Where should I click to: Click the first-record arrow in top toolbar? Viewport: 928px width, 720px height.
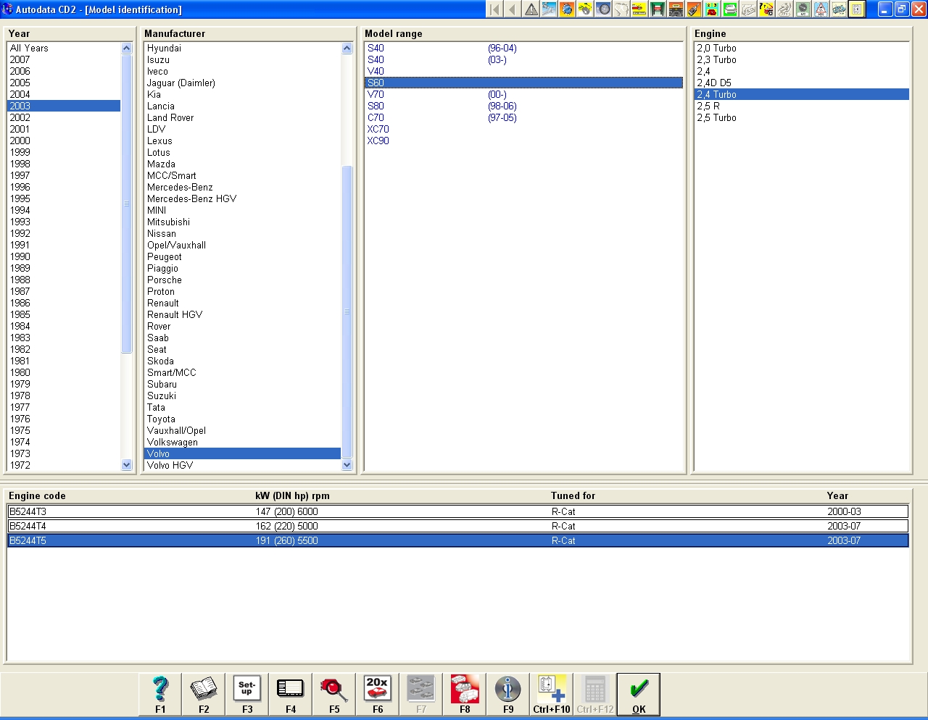pyautogui.click(x=494, y=9)
